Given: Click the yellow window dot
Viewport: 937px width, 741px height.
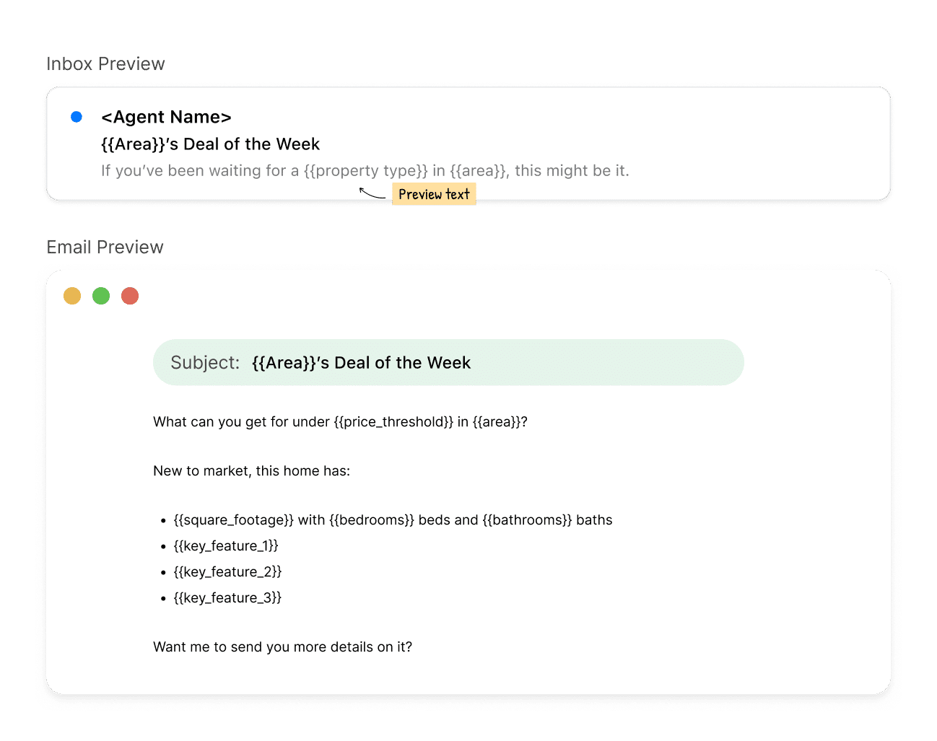Looking at the screenshot, I should [x=72, y=296].
